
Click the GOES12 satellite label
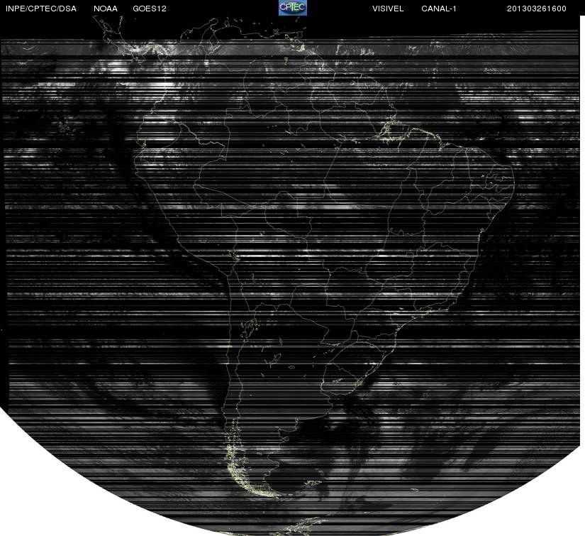click(x=150, y=9)
